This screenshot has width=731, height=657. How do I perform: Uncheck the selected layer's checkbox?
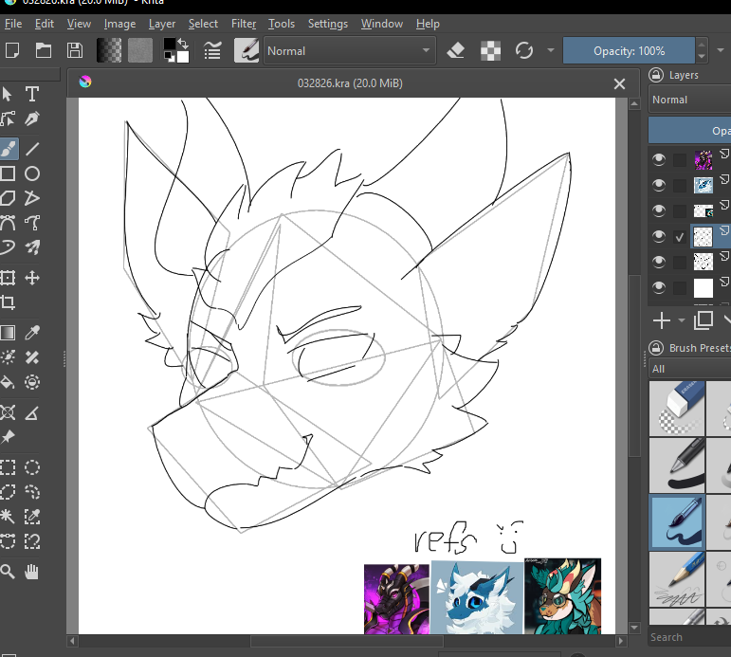[x=680, y=237]
